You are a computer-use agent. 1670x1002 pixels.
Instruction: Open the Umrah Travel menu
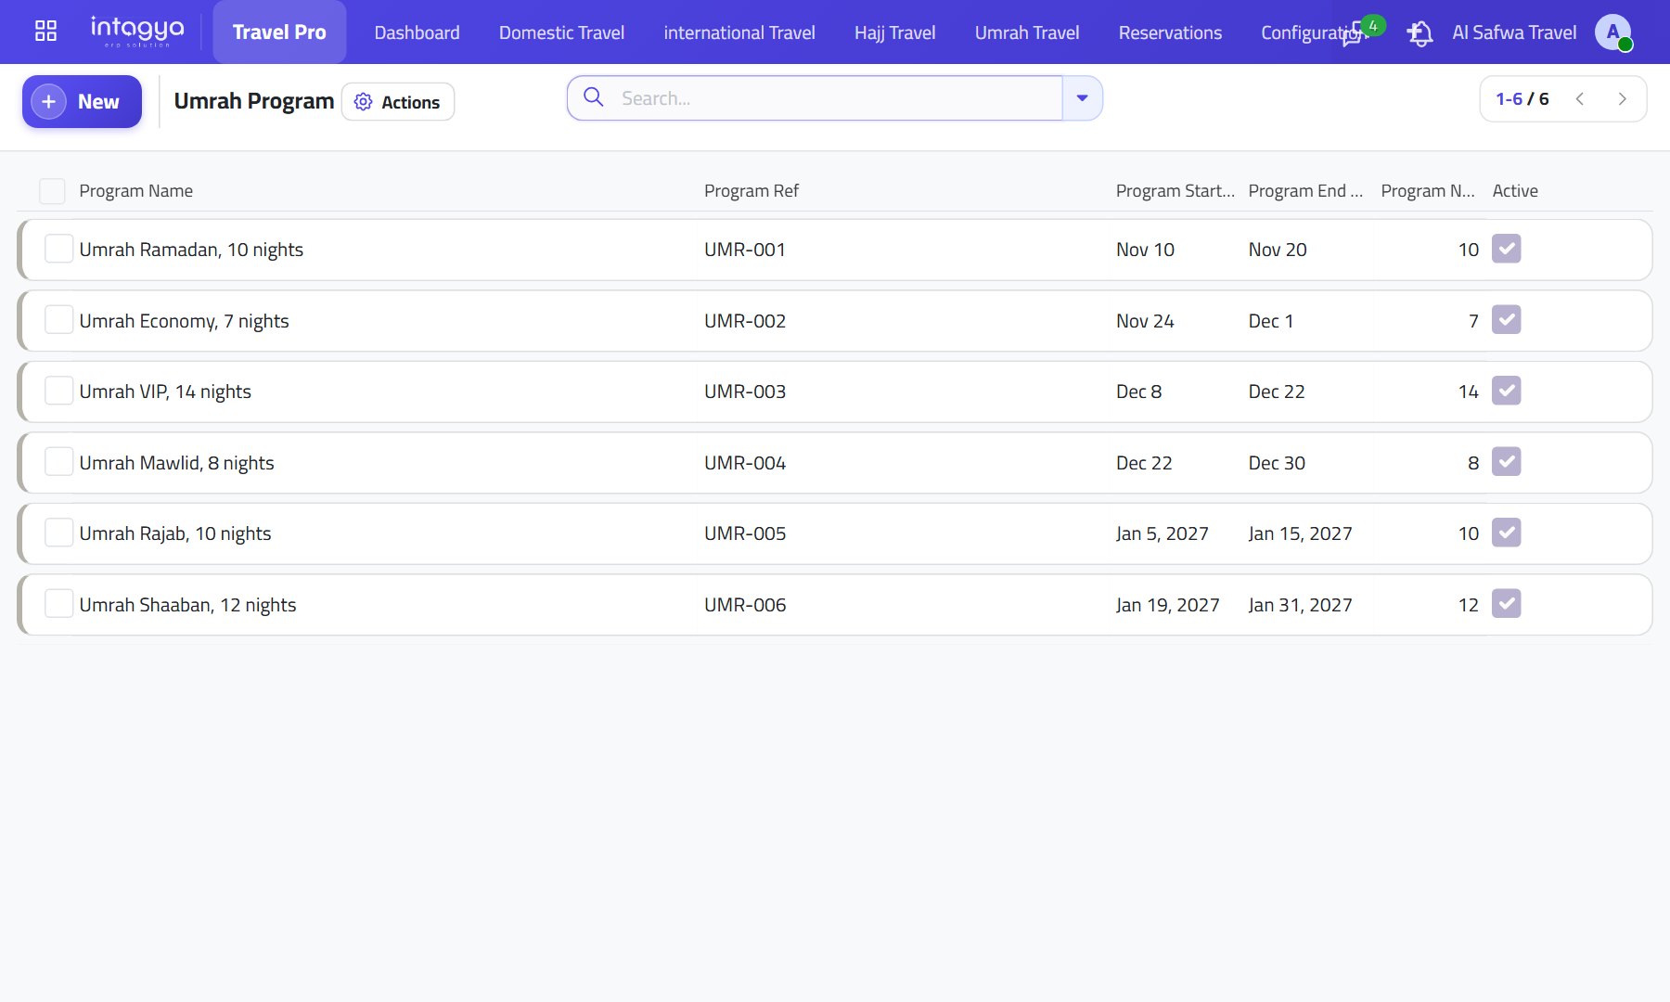pyautogui.click(x=1027, y=32)
